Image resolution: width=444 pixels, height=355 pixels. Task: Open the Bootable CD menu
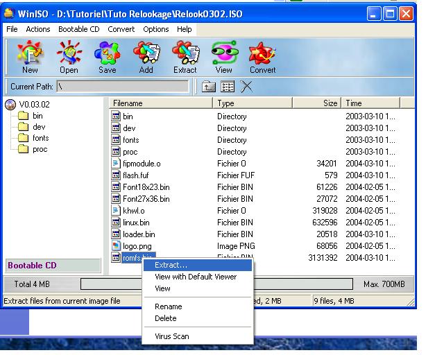[x=78, y=29]
